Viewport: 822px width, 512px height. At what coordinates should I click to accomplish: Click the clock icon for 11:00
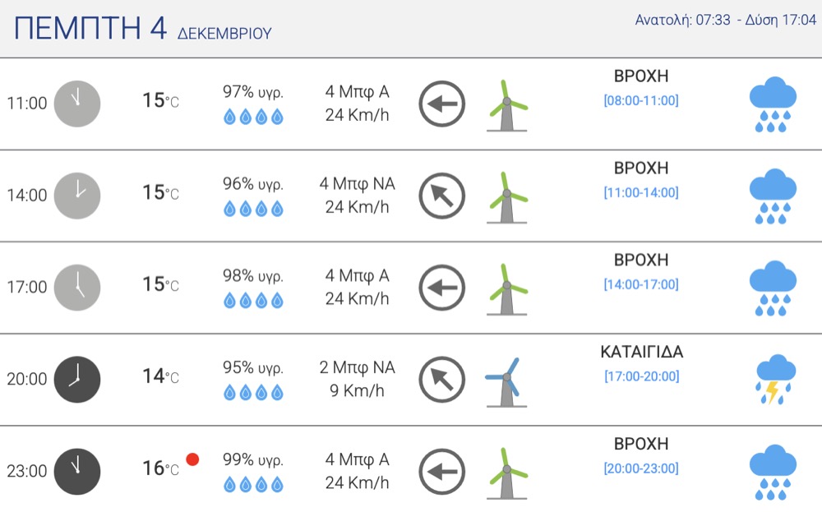pyautogui.click(x=77, y=104)
